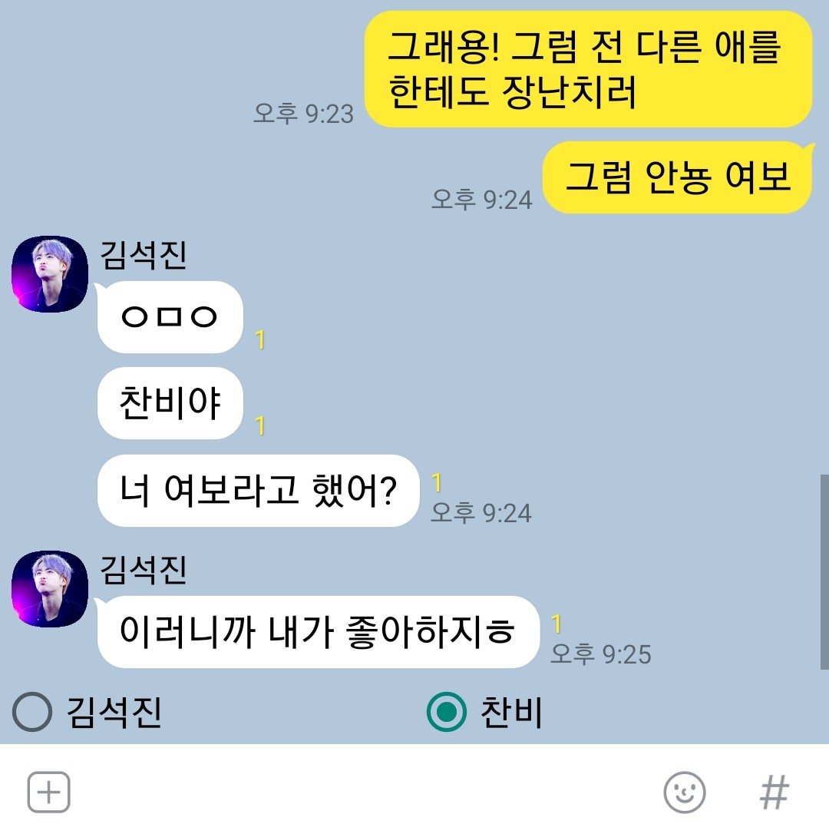
Task: Open 김석진's profile picture above ㅇㅁㅇ
Action: pyautogui.click(x=50, y=274)
